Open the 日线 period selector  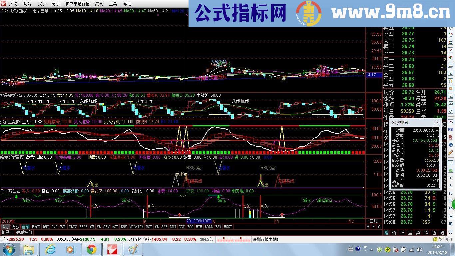(x=374, y=221)
